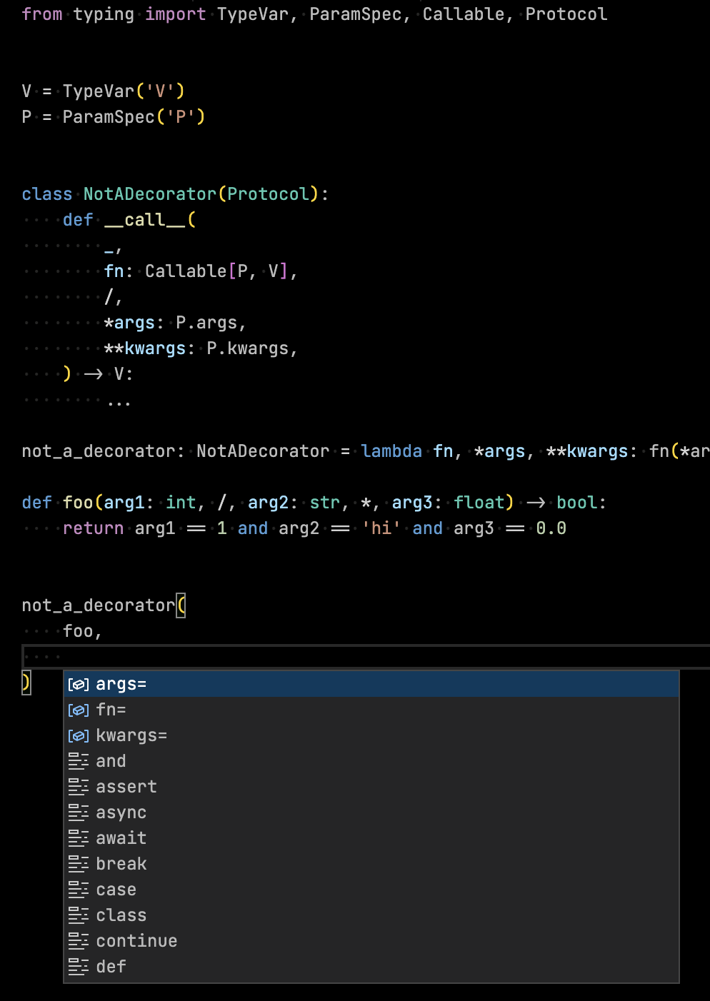Click the keyword icon next to def
The width and height of the screenshot is (710, 1001).
(79, 966)
